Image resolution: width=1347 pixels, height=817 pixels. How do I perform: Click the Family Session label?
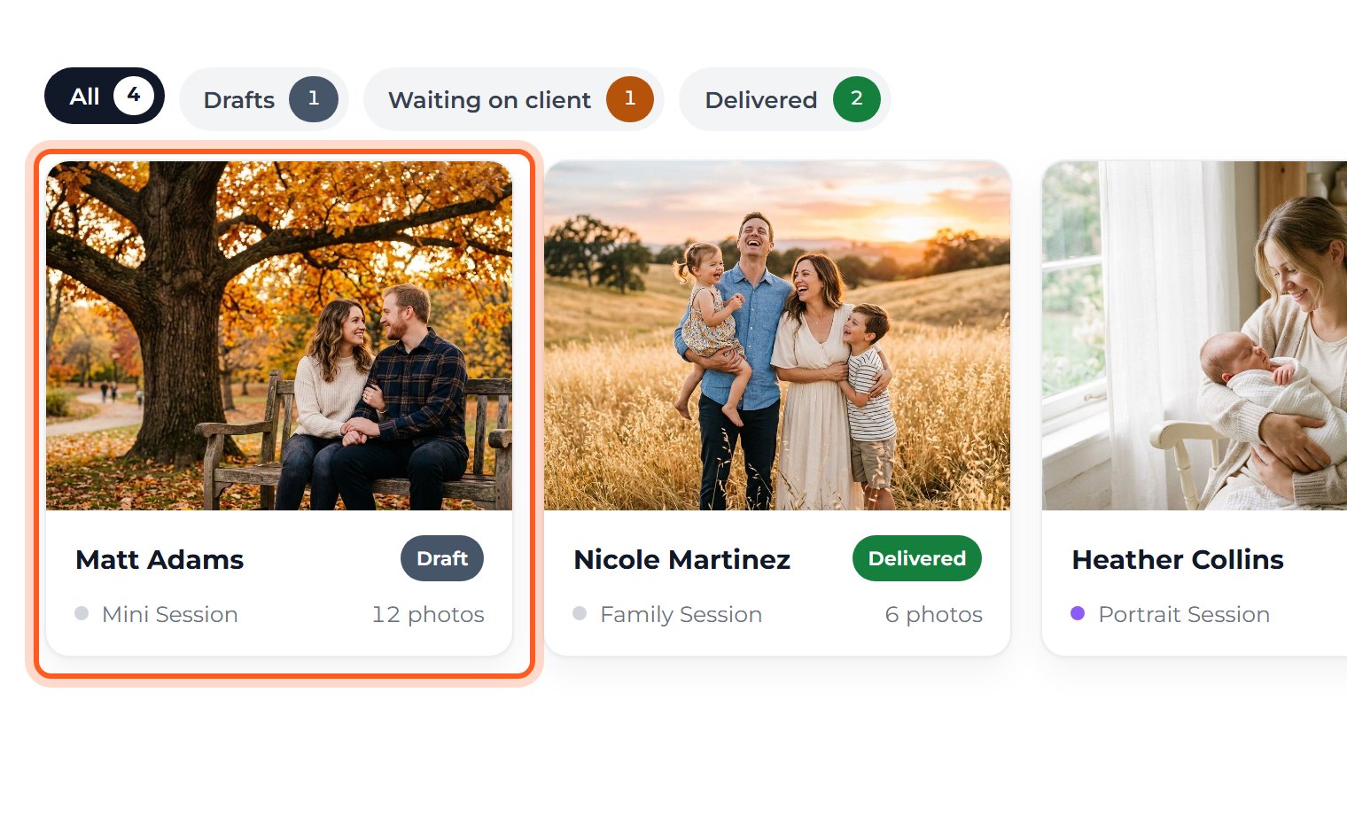coord(681,614)
